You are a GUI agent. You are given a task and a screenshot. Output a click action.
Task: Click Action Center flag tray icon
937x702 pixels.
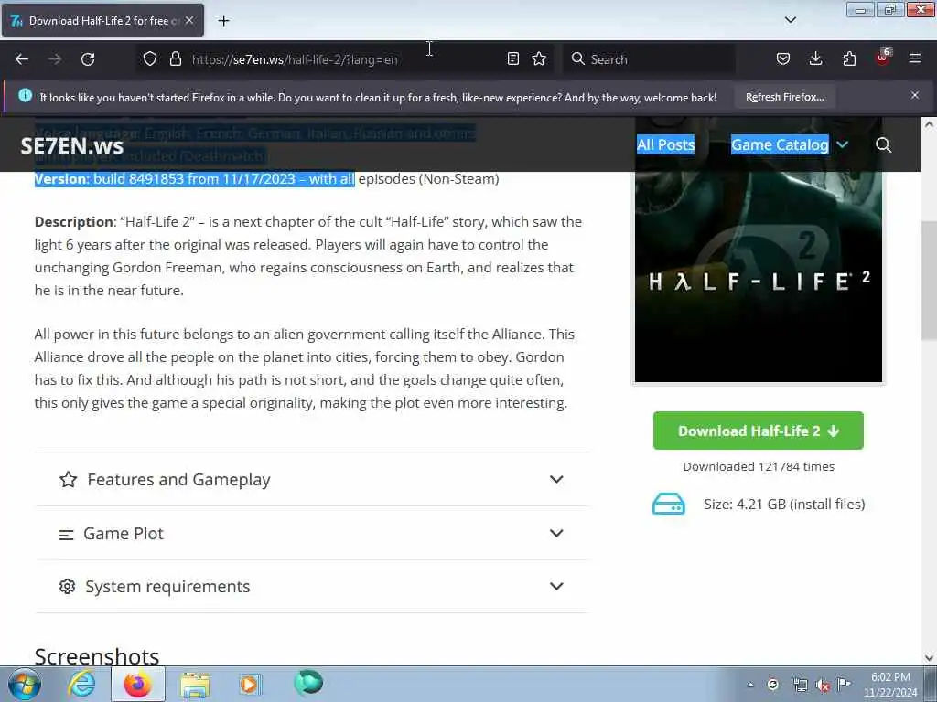point(845,685)
